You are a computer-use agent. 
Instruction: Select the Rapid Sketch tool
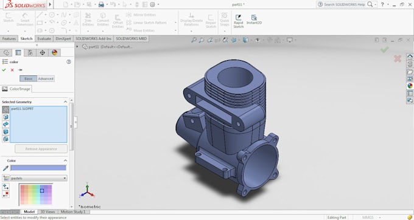tap(238, 21)
